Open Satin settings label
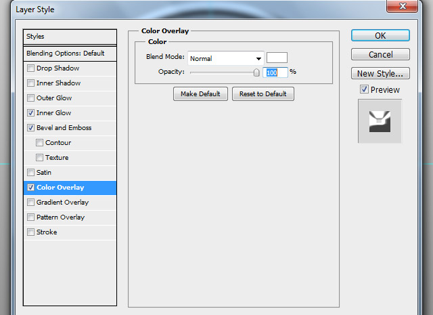The height and width of the screenshot is (315, 433). (x=43, y=173)
